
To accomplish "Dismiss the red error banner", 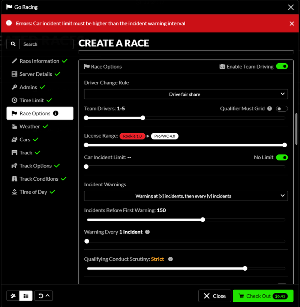I will point(292,24).
